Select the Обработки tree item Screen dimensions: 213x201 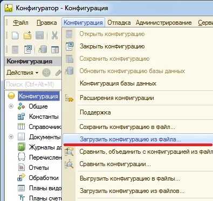pos(44,178)
